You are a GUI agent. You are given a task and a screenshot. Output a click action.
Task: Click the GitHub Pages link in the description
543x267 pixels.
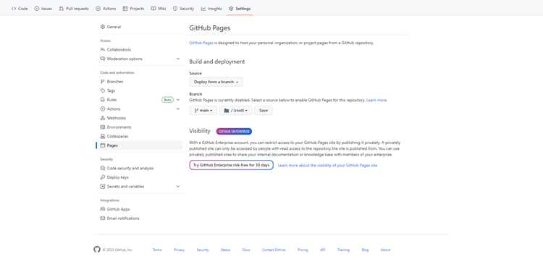[x=201, y=43]
